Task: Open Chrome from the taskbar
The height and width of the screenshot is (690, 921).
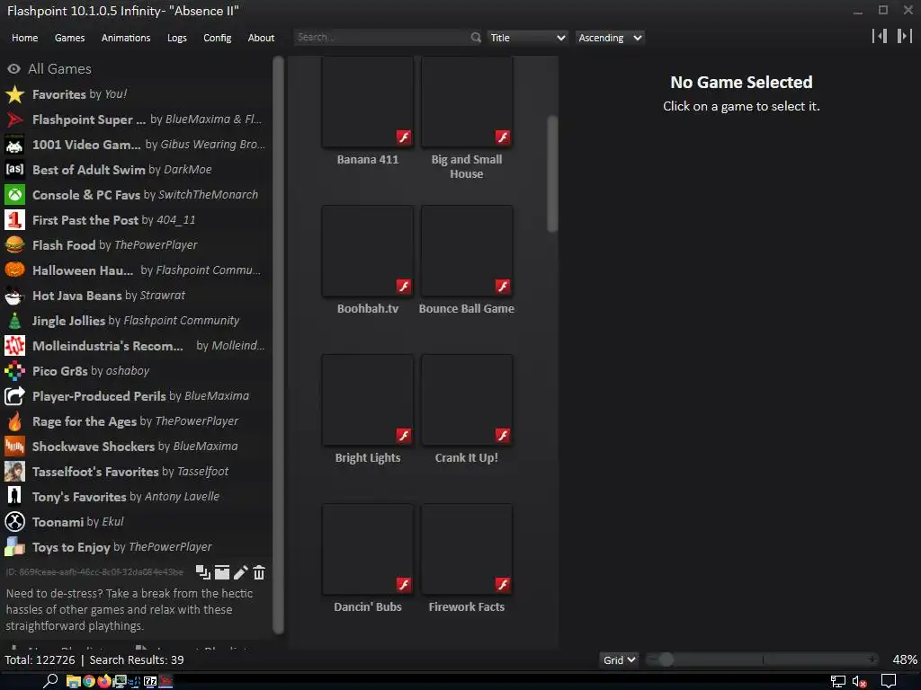Action: [x=89, y=681]
